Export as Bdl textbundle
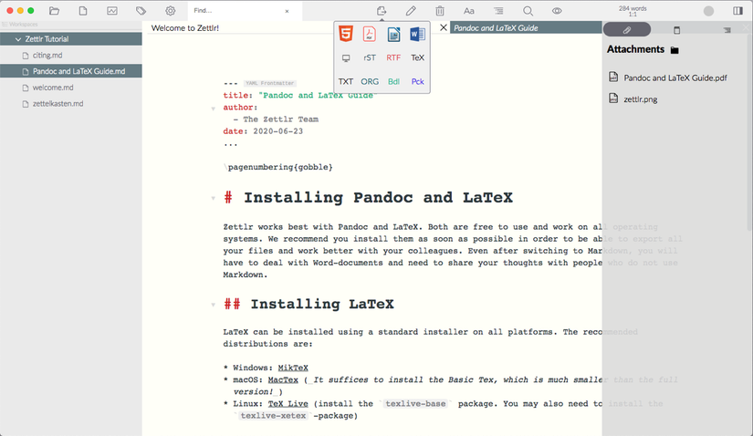Viewport: 753px width, 436px height. pyautogui.click(x=393, y=81)
